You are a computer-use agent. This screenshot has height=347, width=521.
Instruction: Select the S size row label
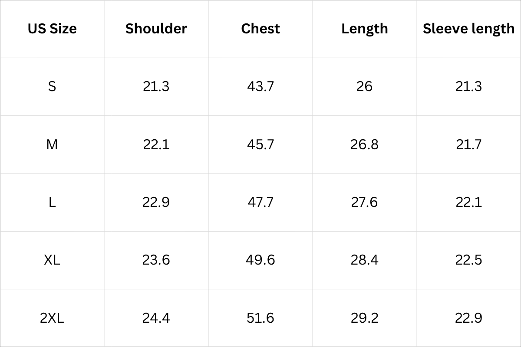point(52,86)
